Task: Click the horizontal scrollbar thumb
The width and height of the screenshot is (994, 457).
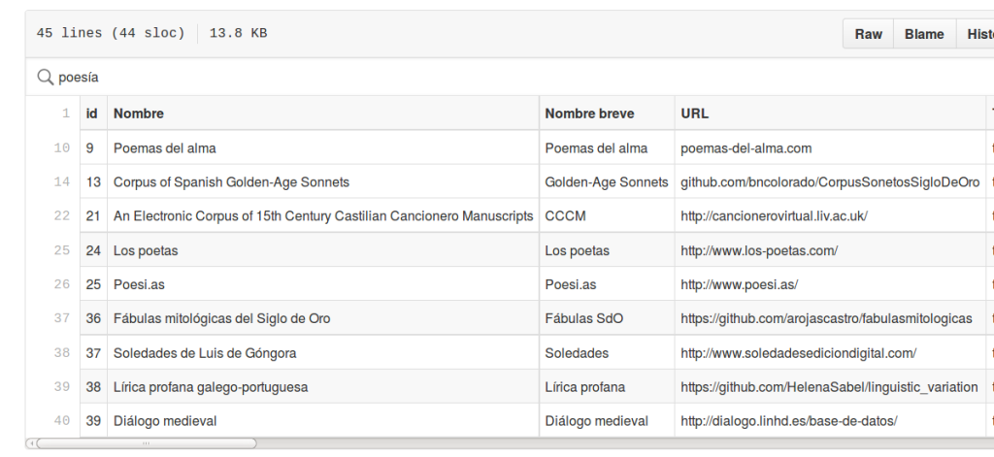Action: (x=147, y=443)
